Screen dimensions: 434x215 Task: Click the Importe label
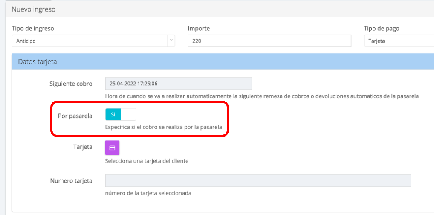199,29
